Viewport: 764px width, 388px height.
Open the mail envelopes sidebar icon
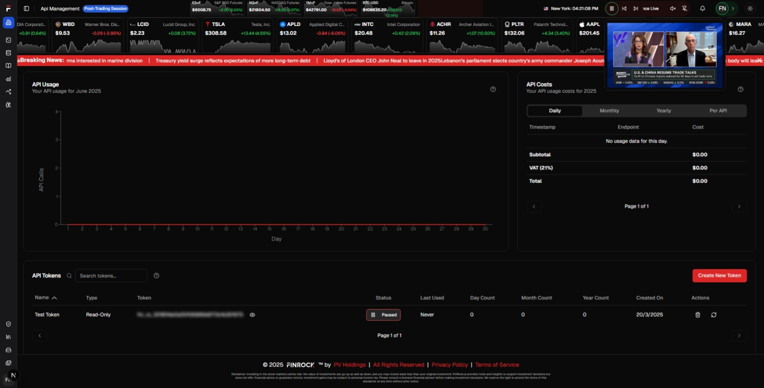pyautogui.click(x=8, y=363)
